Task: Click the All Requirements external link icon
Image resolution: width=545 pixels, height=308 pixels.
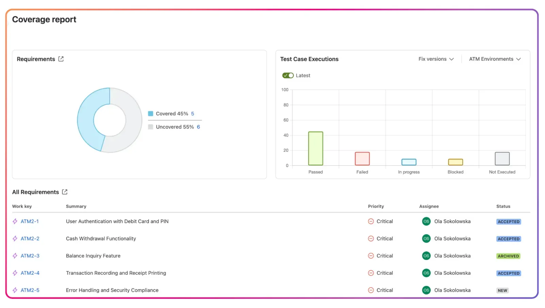Action: [65, 192]
